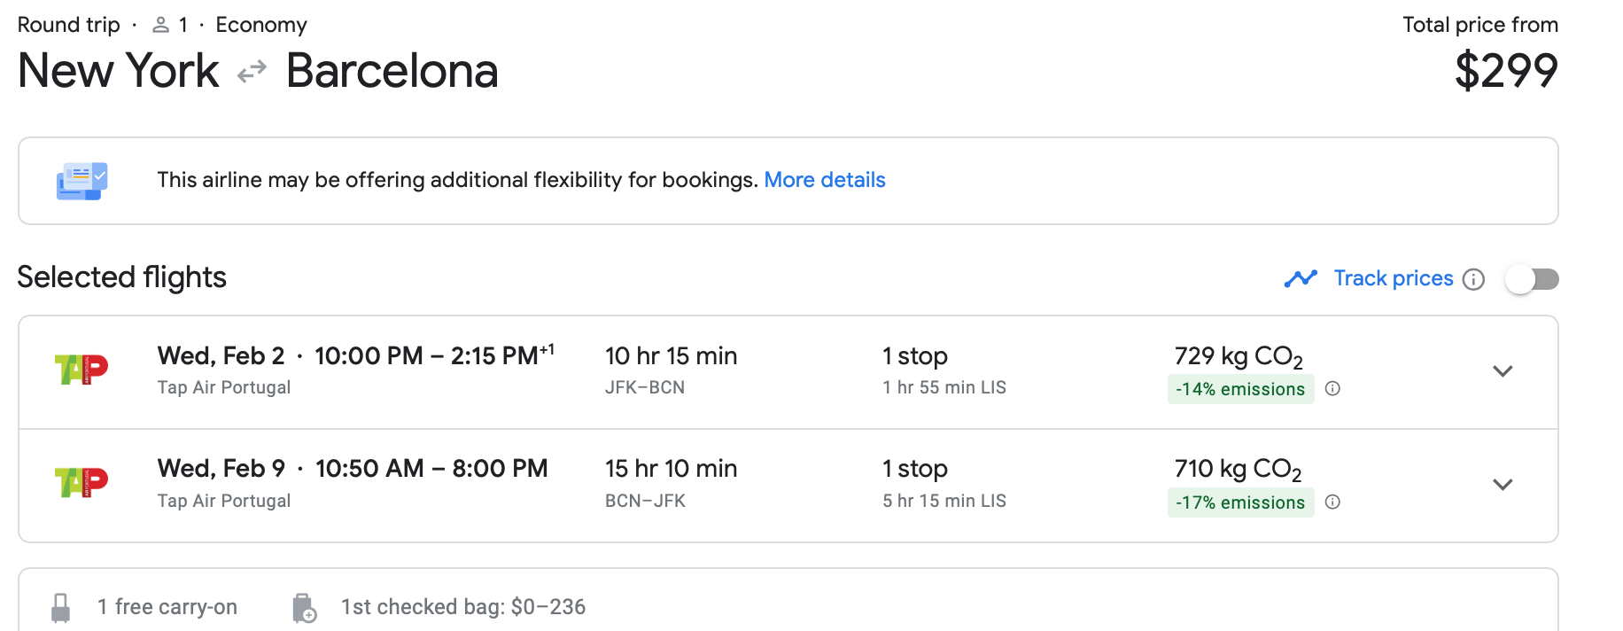This screenshot has height=631, width=1623.
Task: Enable the Track prices toggle
Action: 1532,280
